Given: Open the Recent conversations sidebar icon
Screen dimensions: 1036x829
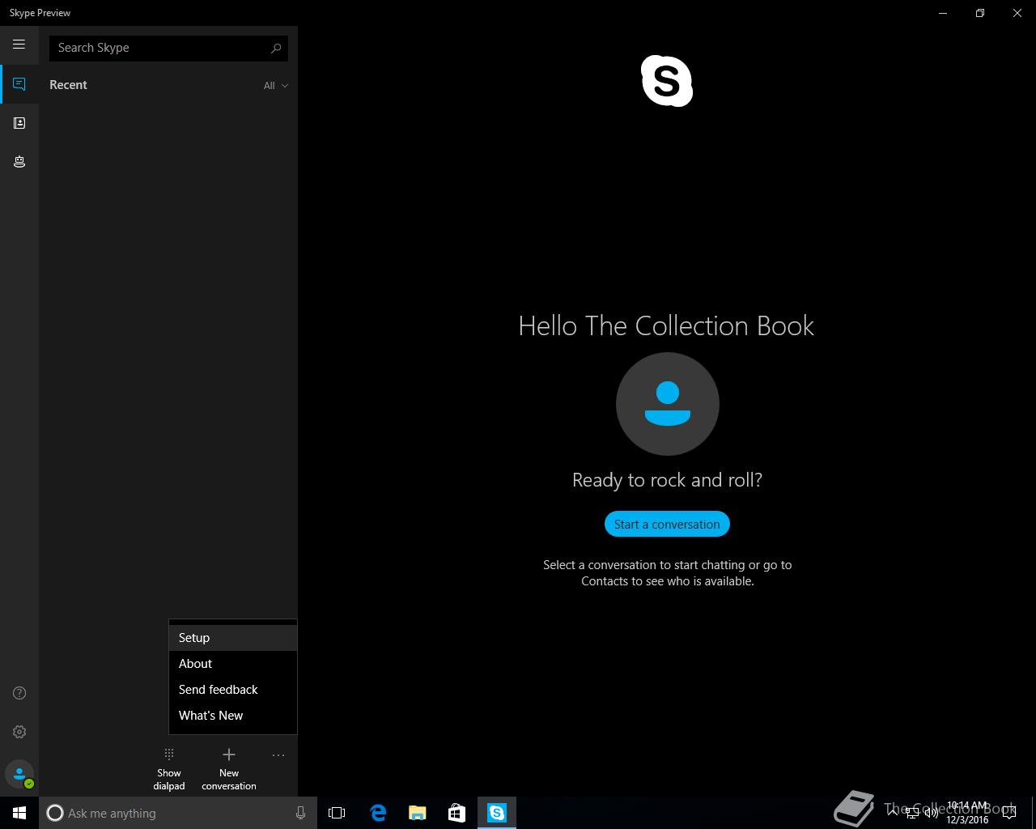Looking at the screenshot, I should 19,84.
